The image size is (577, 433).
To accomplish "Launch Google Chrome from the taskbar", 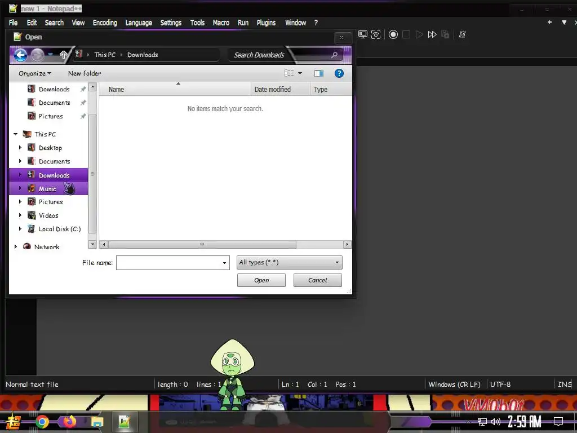I will pyautogui.click(x=42, y=422).
